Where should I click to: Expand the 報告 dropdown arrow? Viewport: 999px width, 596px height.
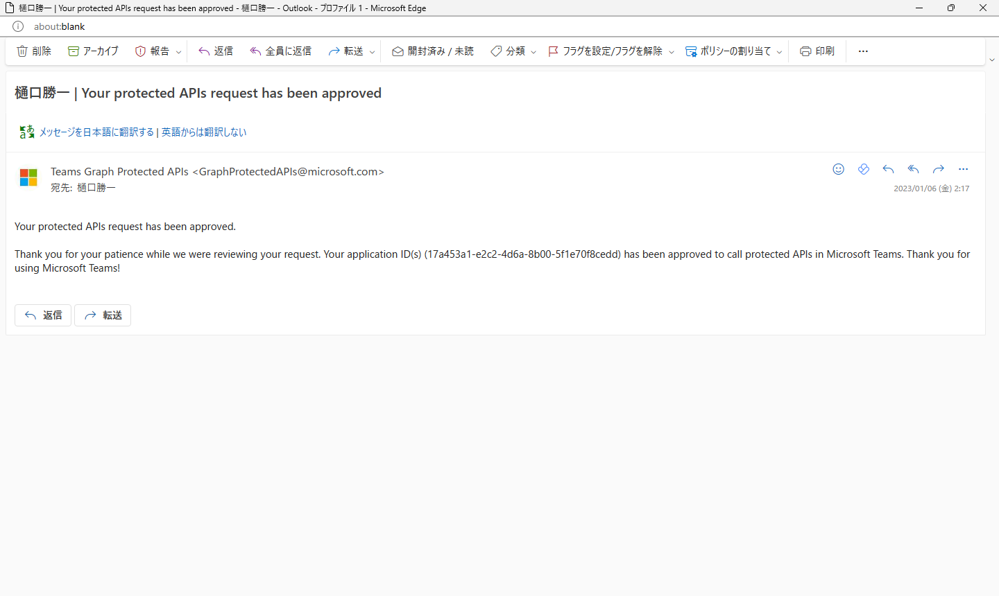tap(178, 52)
